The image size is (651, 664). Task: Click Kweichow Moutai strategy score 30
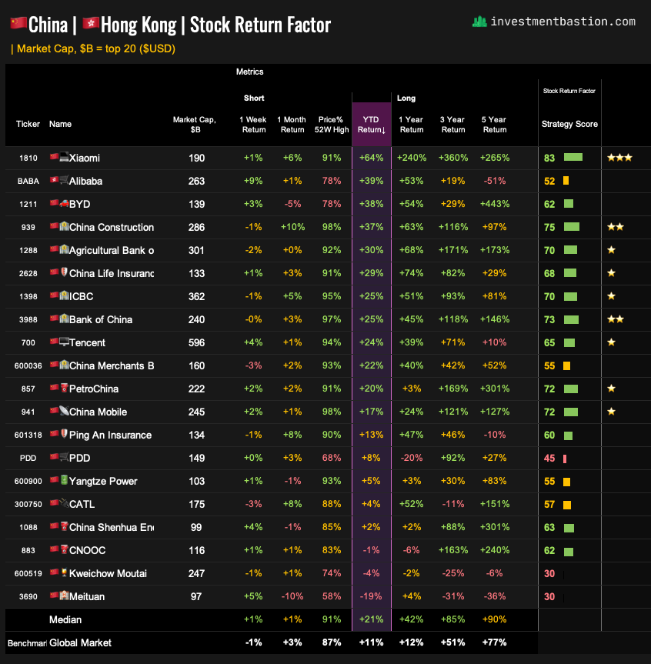point(549,573)
